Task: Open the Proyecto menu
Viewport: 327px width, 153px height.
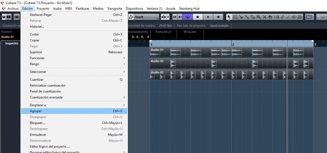Action: tap(43, 8)
